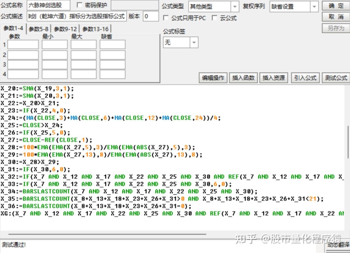Click the X_24 moving average line
The width and height of the screenshot is (350, 253).
111,118
